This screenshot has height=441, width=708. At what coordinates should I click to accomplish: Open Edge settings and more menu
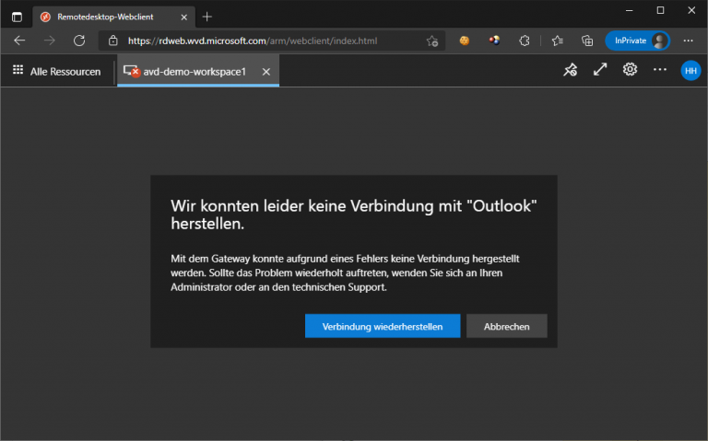click(x=688, y=41)
